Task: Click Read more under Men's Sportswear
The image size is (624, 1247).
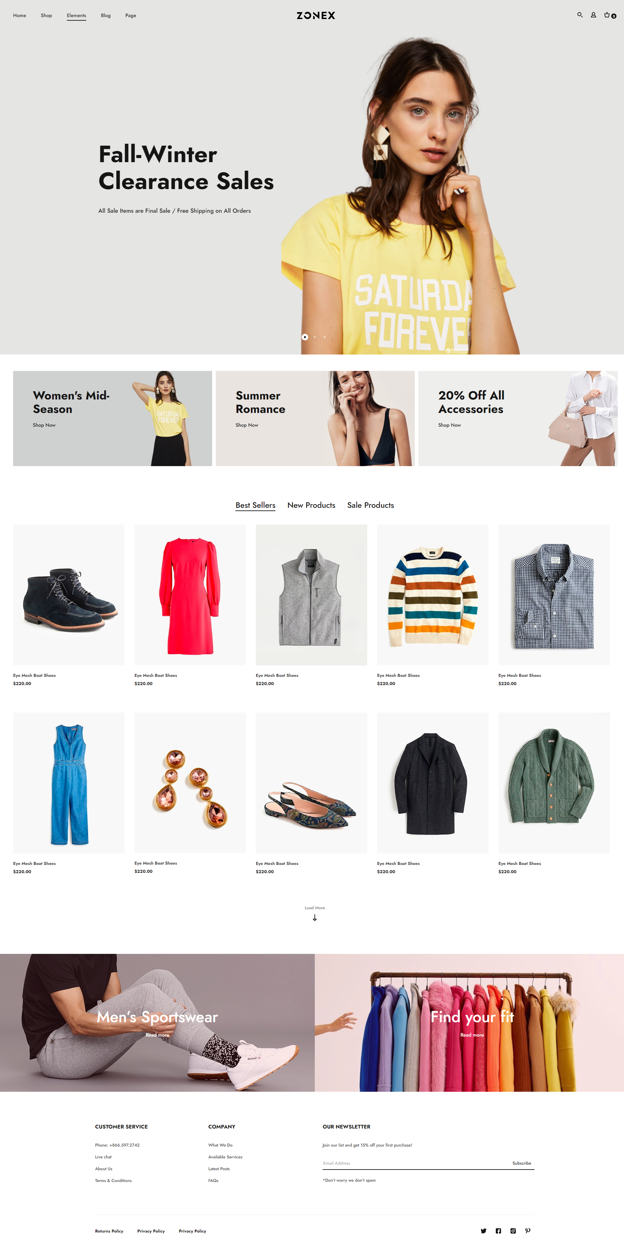Action: coord(157,1035)
